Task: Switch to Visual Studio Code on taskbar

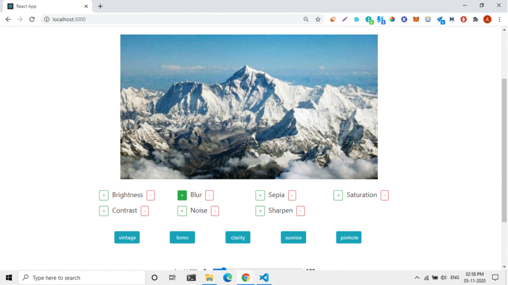Action: point(264,277)
